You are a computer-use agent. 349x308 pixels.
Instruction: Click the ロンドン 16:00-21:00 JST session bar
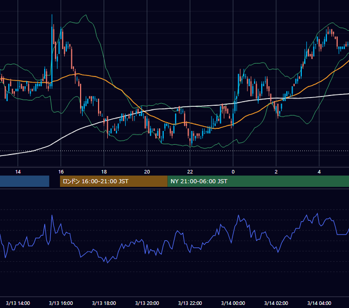(x=114, y=181)
